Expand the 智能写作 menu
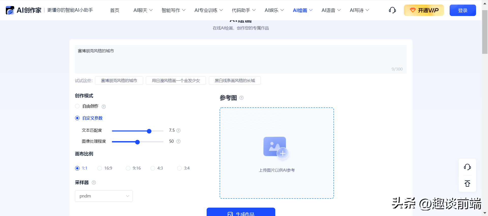The width and height of the screenshot is (488, 216). pyautogui.click(x=174, y=10)
